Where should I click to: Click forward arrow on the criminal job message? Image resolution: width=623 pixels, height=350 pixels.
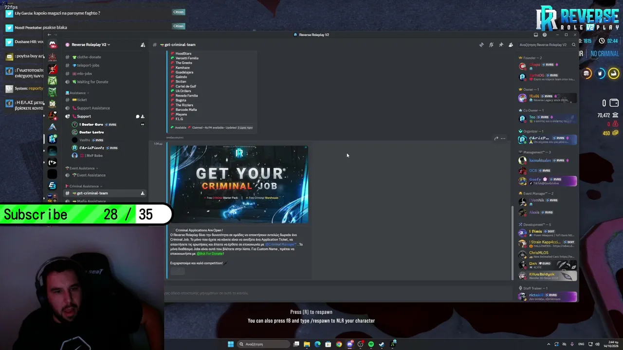click(496, 139)
